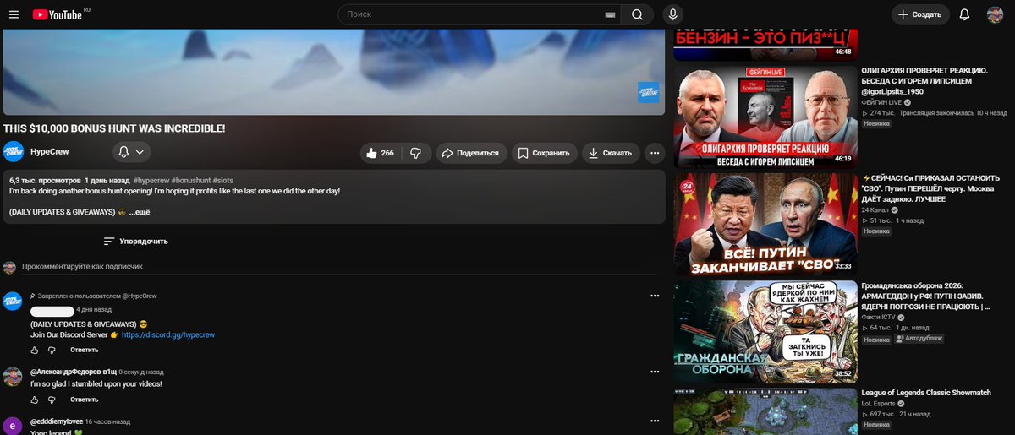The image size is (1015, 435).
Task: Open pinned comment three-dot menu
Action: [655, 296]
